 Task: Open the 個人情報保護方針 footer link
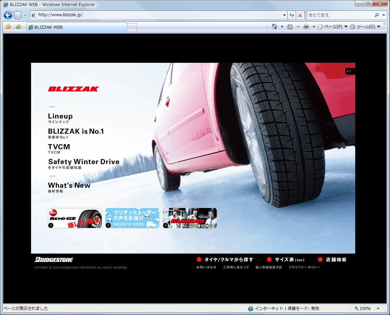coord(269,267)
